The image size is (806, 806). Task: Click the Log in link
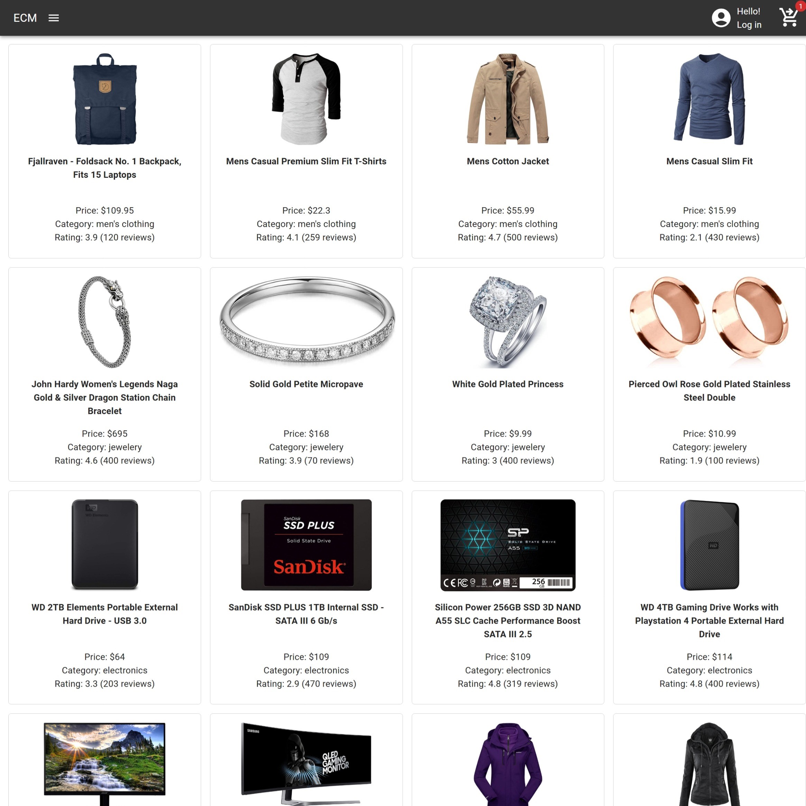point(749,25)
